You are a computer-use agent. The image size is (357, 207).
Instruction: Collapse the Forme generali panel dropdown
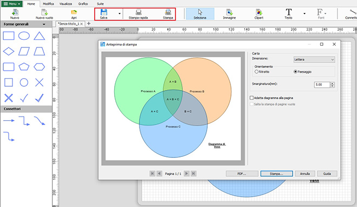[x=44, y=24]
